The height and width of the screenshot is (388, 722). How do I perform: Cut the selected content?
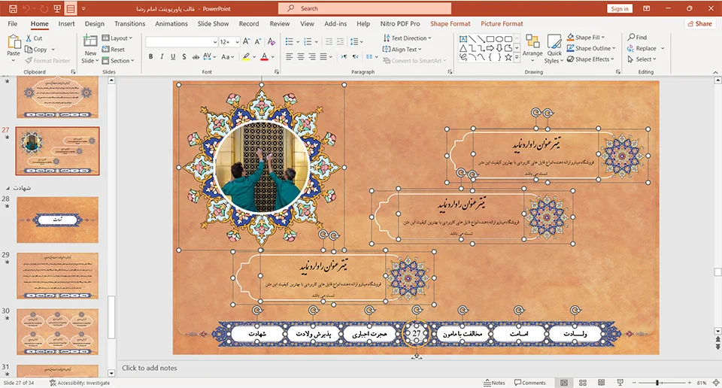click(34, 38)
